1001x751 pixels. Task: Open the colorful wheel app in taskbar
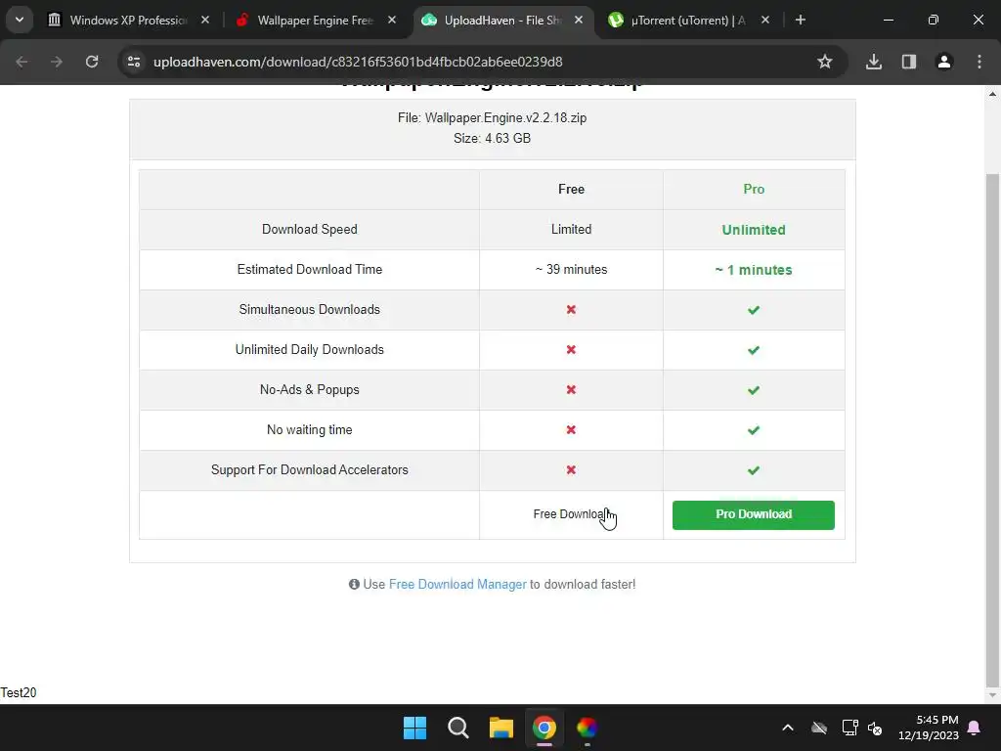tap(587, 728)
